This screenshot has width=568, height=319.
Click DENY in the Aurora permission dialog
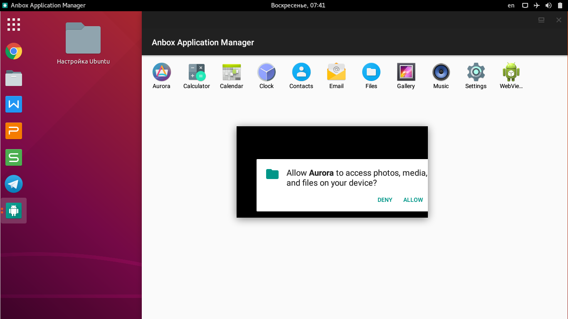[x=385, y=200]
